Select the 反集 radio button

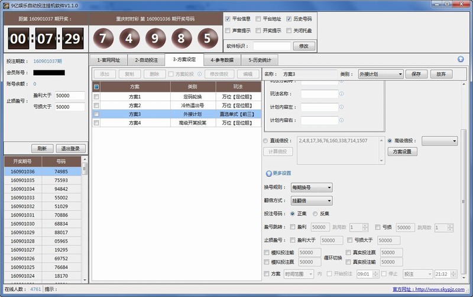pyautogui.click(x=315, y=214)
